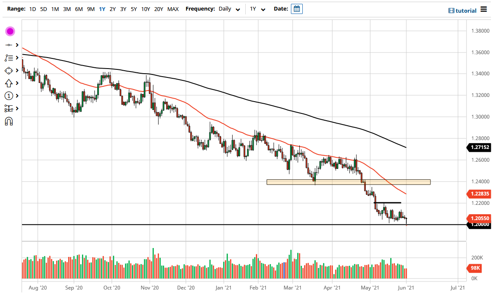This screenshot has height=295, width=496.
Task: Click the 98K volume axis label
Action: [x=475, y=268]
